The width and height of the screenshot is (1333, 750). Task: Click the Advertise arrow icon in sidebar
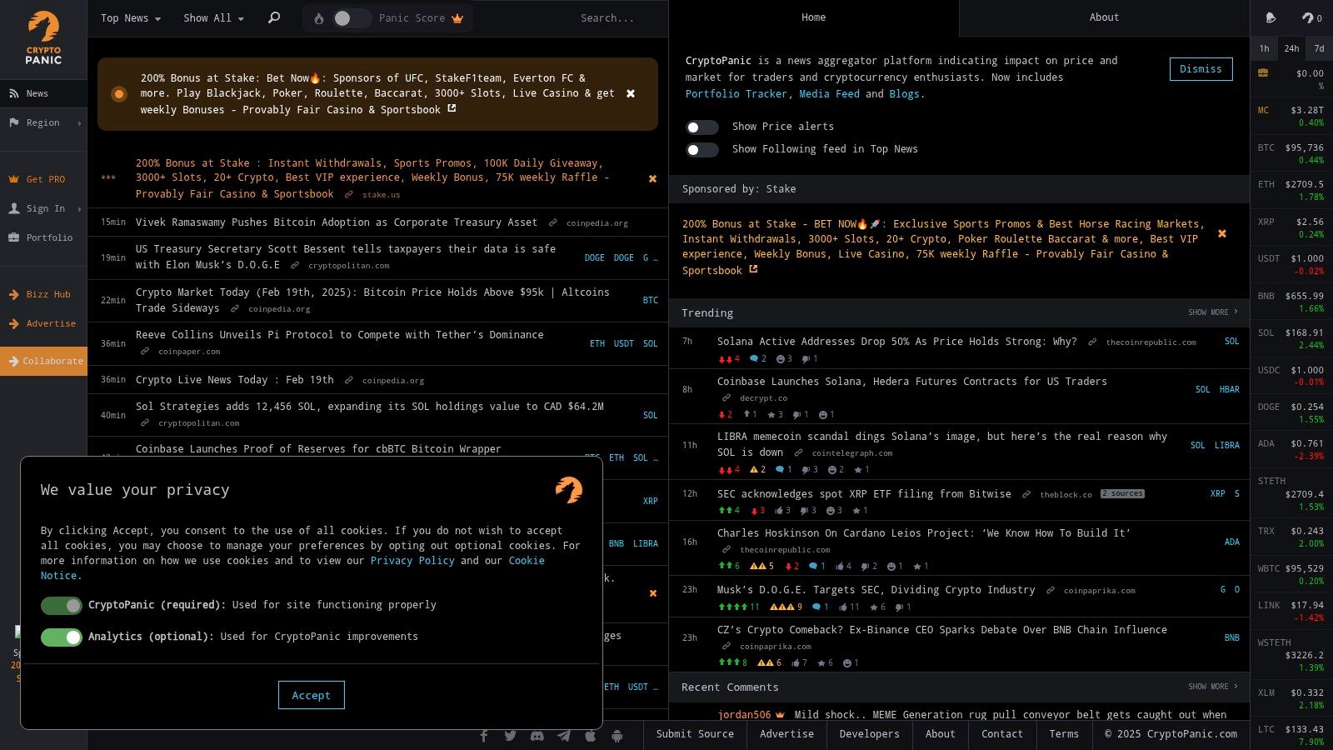14,323
